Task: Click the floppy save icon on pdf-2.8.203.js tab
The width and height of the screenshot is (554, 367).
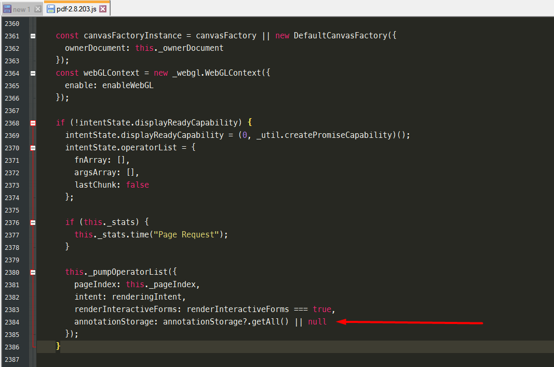Action: [x=50, y=8]
